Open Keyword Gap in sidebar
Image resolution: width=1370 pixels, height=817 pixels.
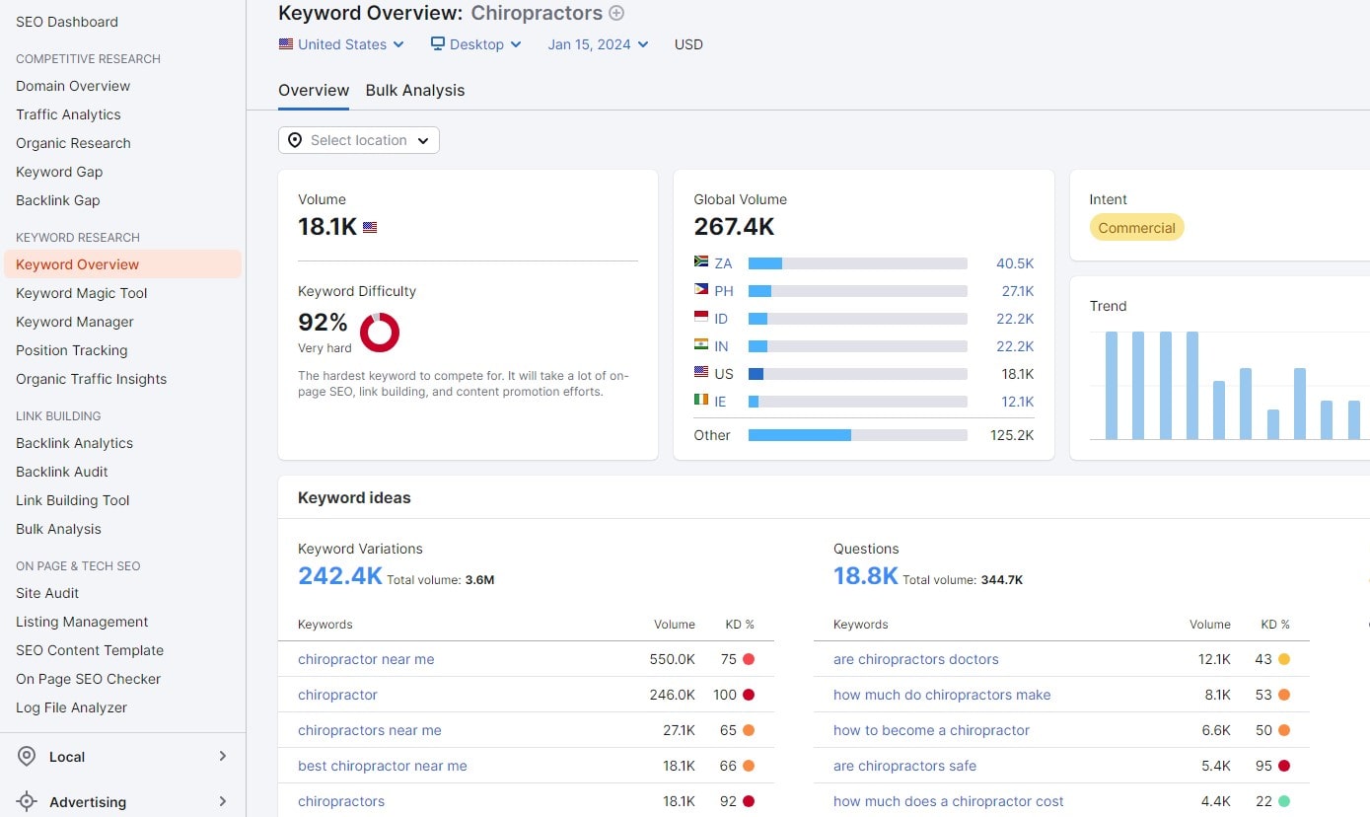tap(59, 172)
